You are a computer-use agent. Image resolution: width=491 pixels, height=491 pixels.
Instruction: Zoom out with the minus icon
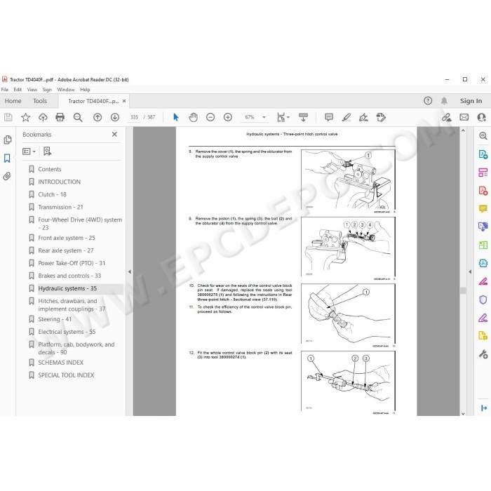[210, 117]
